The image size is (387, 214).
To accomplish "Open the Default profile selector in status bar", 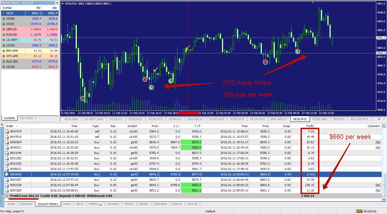I will 211,211.
